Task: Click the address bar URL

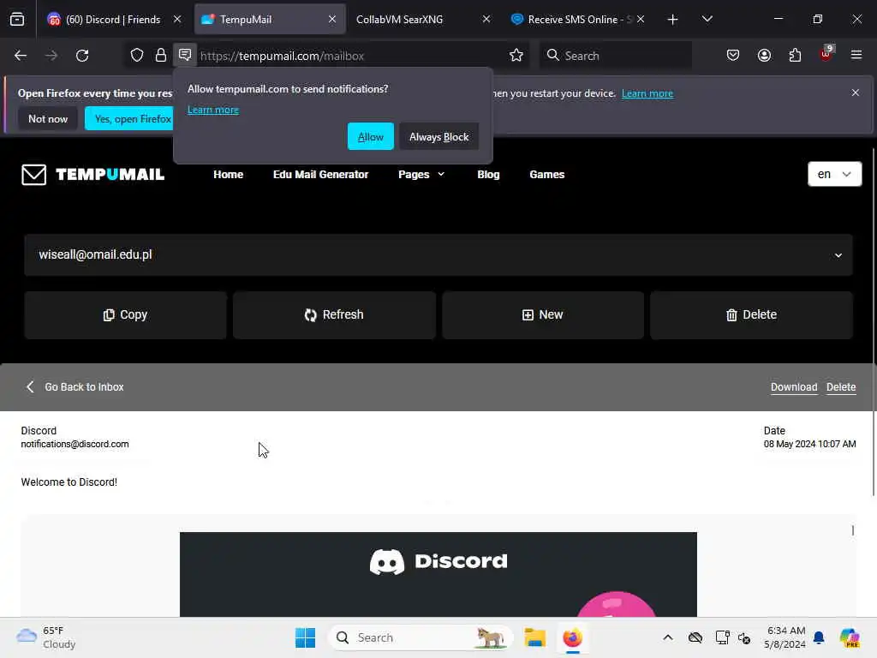Action: tap(282, 56)
